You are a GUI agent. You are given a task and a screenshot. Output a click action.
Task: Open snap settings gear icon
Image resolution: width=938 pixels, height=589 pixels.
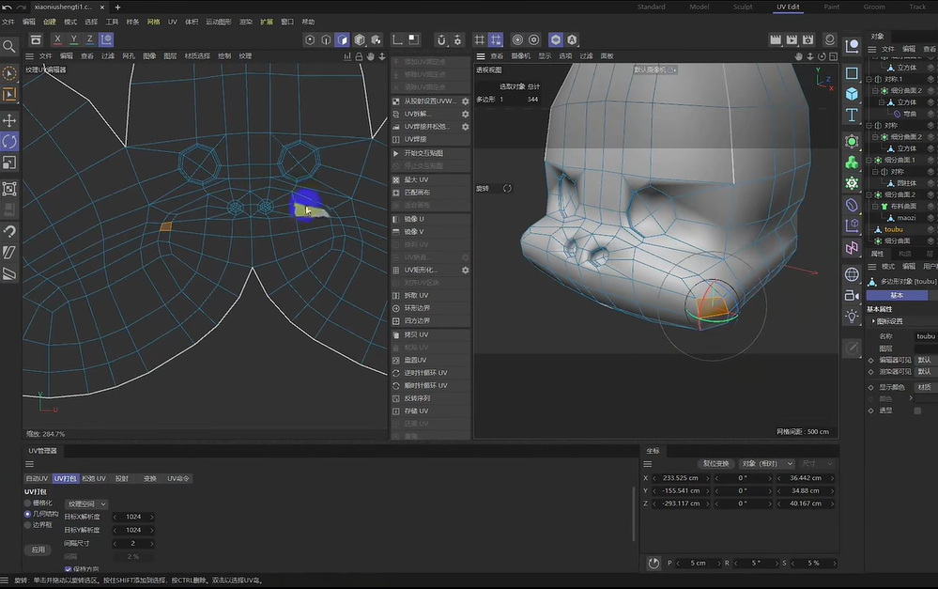coord(457,39)
